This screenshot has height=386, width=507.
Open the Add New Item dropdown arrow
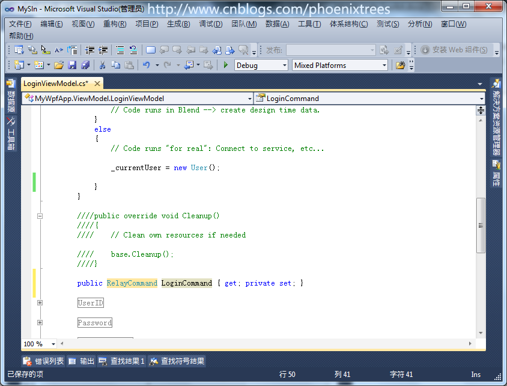tap(49, 66)
